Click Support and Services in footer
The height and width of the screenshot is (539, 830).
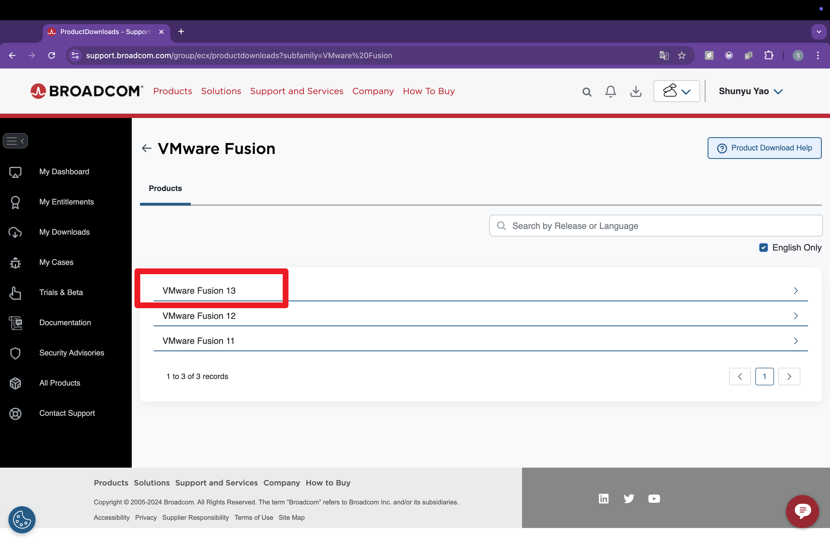[217, 483]
